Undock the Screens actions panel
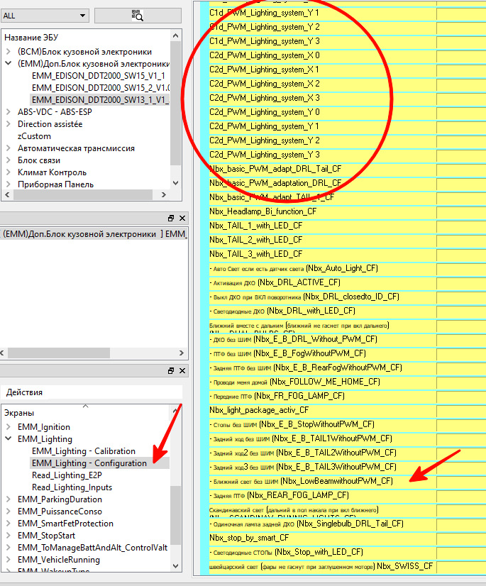This screenshot has height=586, width=486. [x=171, y=371]
